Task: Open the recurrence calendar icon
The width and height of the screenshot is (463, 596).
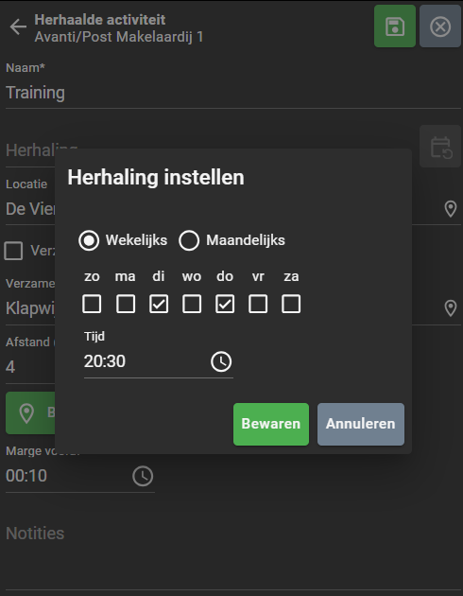Action: click(440, 147)
